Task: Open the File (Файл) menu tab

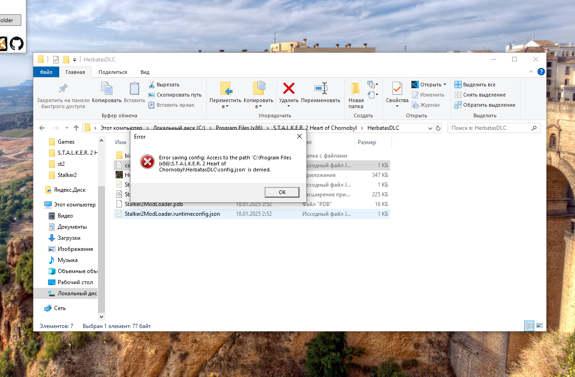Action: pyautogui.click(x=46, y=72)
